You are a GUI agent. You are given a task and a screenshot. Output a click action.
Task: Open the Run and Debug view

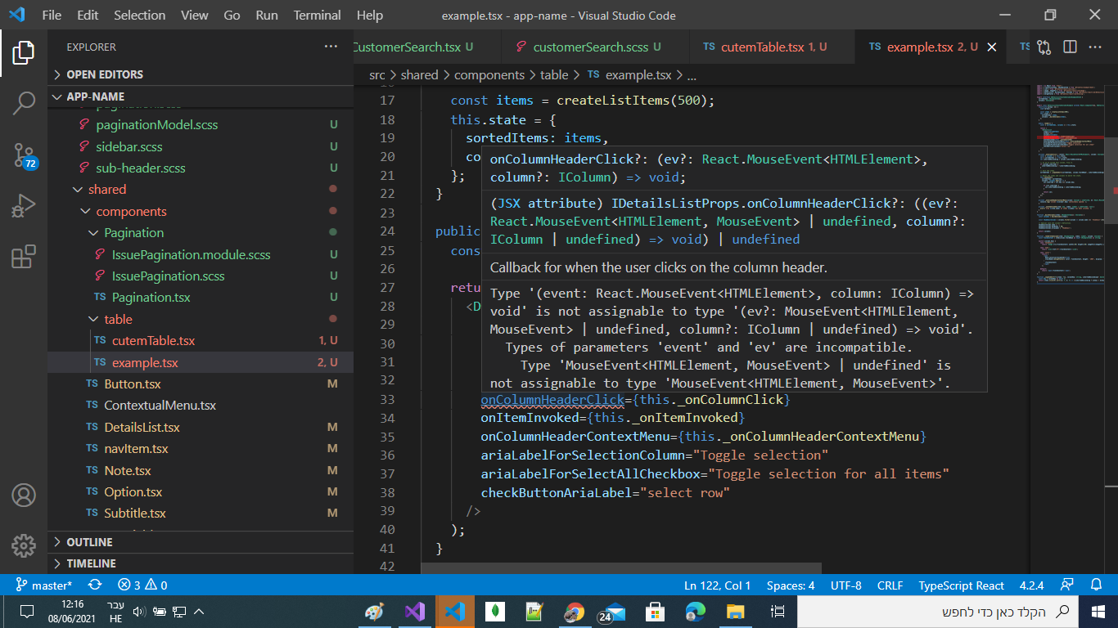pyautogui.click(x=20, y=206)
